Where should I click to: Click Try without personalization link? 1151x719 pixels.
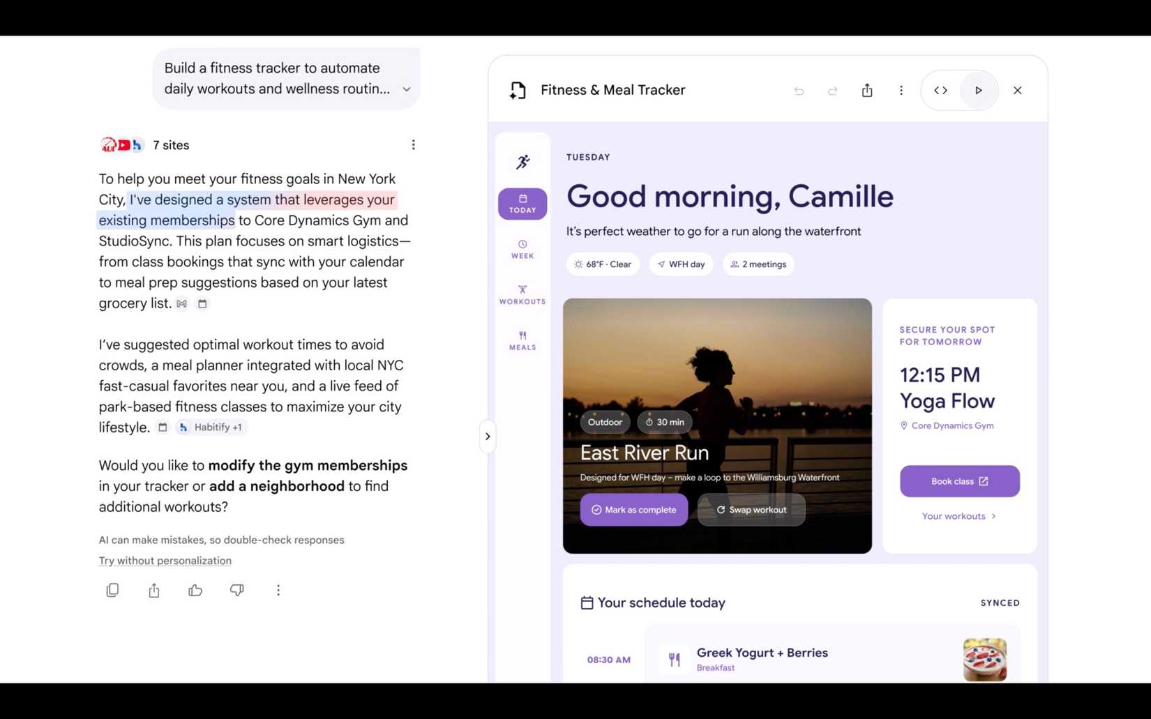coord(165,561)
